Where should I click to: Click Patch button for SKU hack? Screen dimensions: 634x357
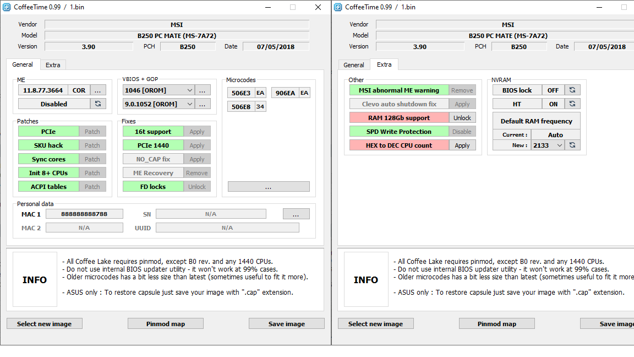click(x=92, y=145)
